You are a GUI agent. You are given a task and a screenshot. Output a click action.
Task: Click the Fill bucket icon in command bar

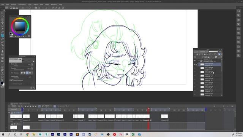click(x=36, y=8)
